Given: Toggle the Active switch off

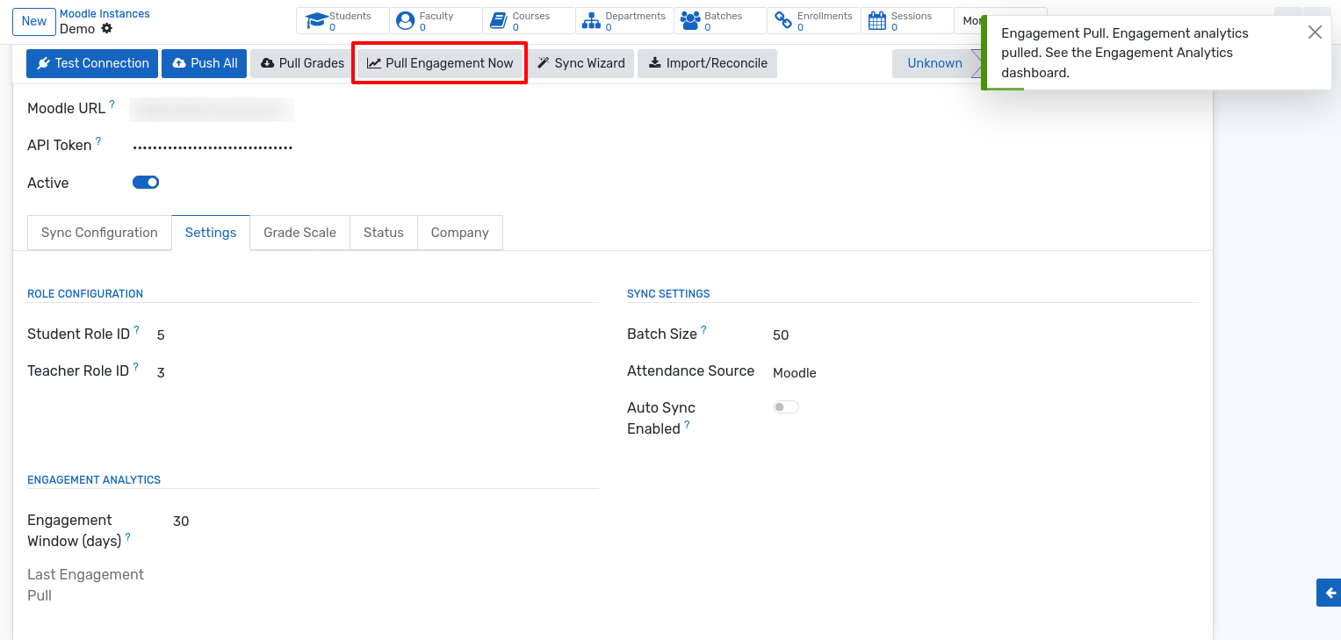Looking at the screenshot, I should tap(146, 183).
